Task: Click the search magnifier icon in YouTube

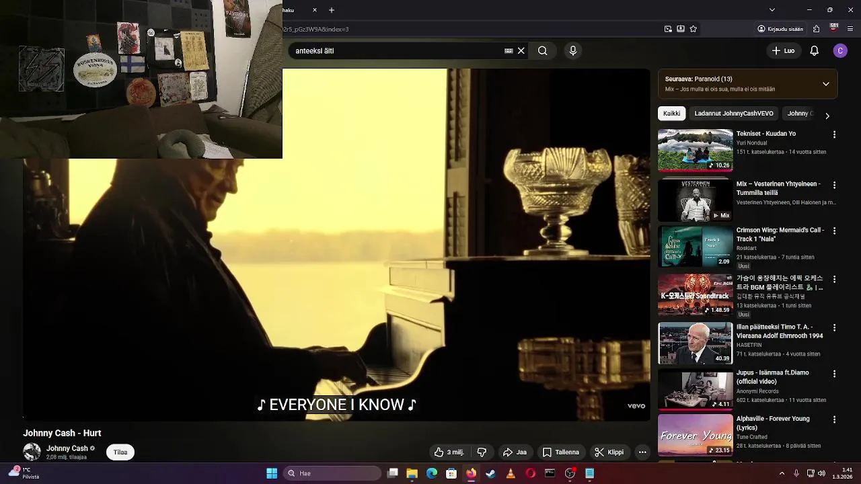Action: click(542, 50)
